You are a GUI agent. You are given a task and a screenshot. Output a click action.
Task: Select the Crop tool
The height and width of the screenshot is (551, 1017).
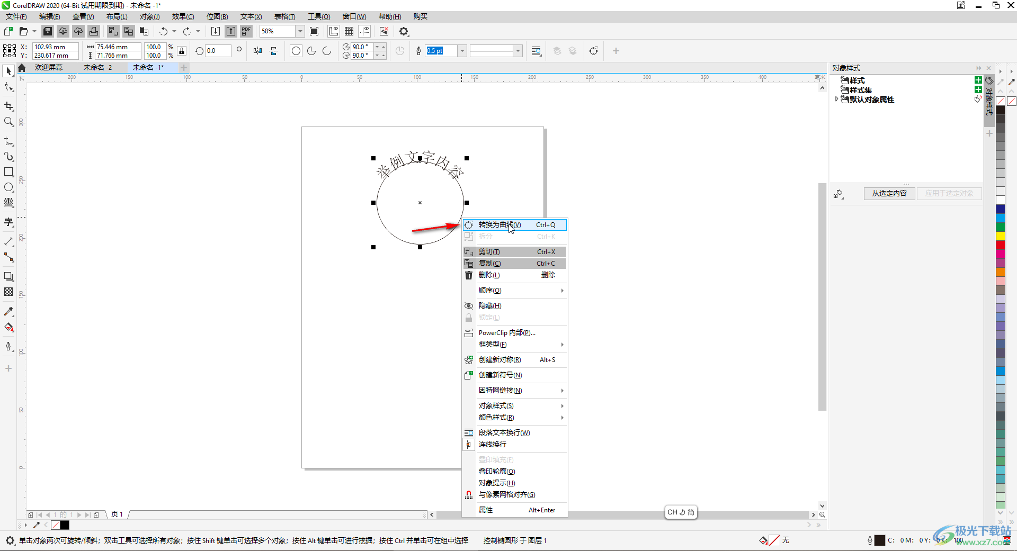pos(8,106)
